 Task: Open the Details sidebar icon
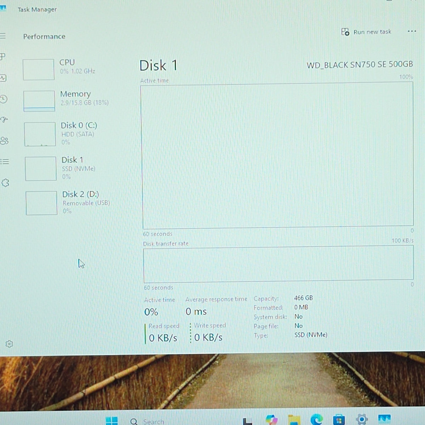(5, 161)
